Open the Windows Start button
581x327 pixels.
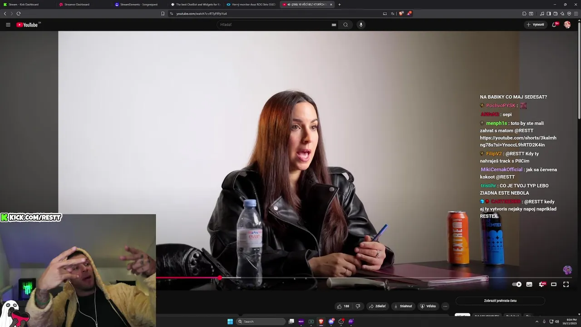coord(230,322)
